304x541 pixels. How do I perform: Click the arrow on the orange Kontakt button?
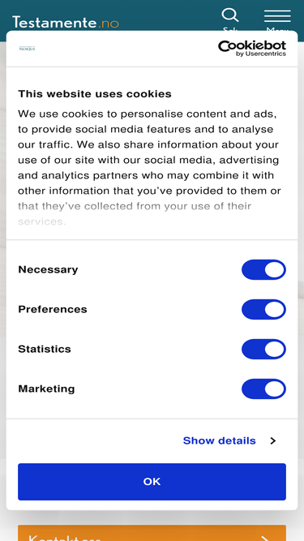pos(264,538)
